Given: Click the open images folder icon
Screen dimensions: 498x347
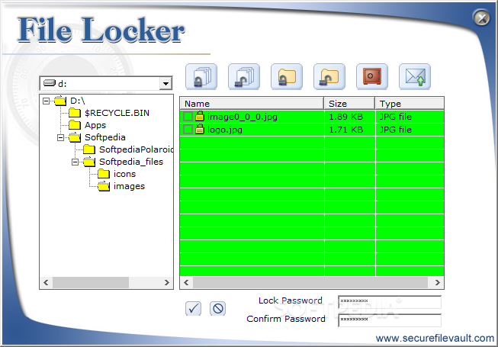Looking at the screenshot, I should [x=104, y=186].
